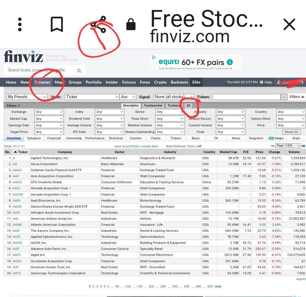
Task: Submit tickers with the > button
Action: pos(284,97)
